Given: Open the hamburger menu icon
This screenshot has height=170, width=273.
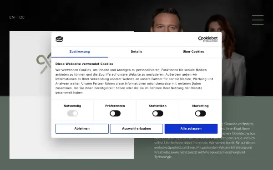Looking at the screenshot, I should click(258, 20).
